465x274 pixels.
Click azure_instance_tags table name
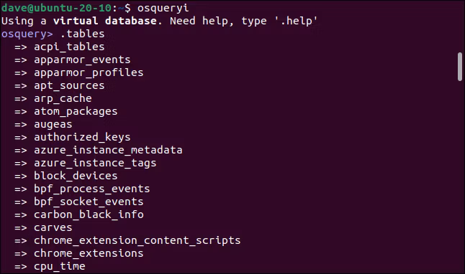(x=95, y=163)
